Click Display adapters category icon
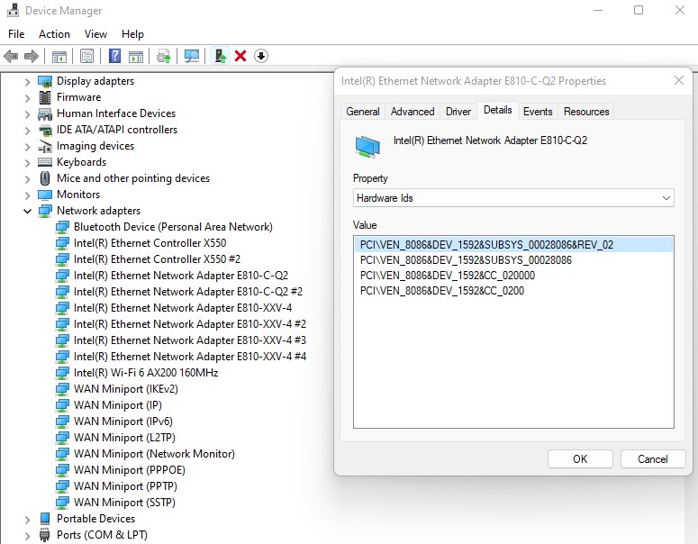The width and height of the screenshot is (698, 544). [45, 81]
